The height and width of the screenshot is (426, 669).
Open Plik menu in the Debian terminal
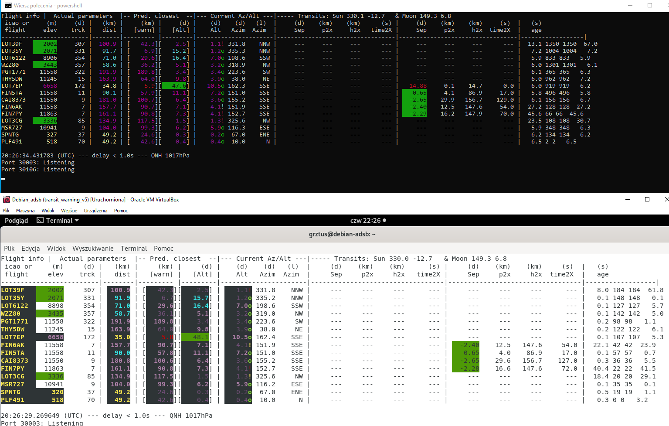tap(9, 249)
